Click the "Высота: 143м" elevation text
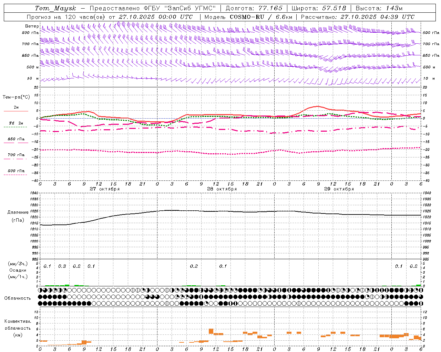441x352 pixels. pyautogui.click(x=379, y=8)
